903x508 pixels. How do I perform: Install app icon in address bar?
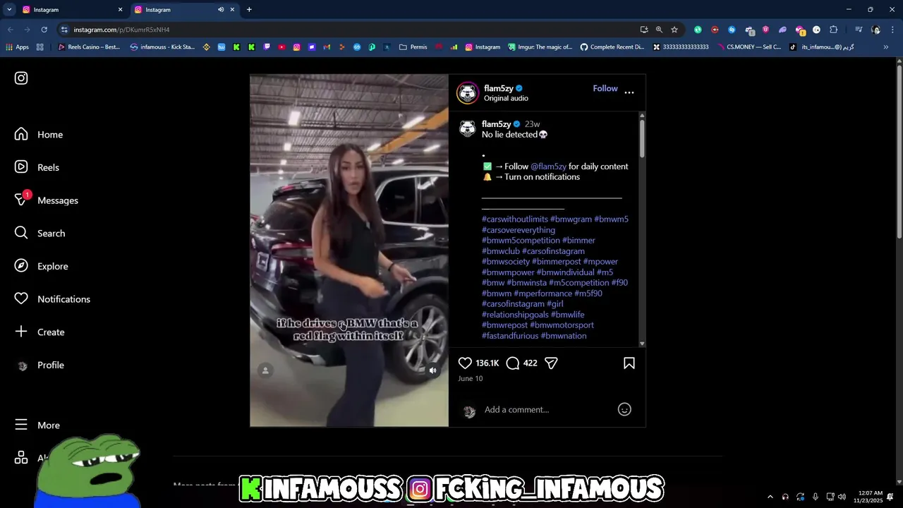click(x=644, y=30)
